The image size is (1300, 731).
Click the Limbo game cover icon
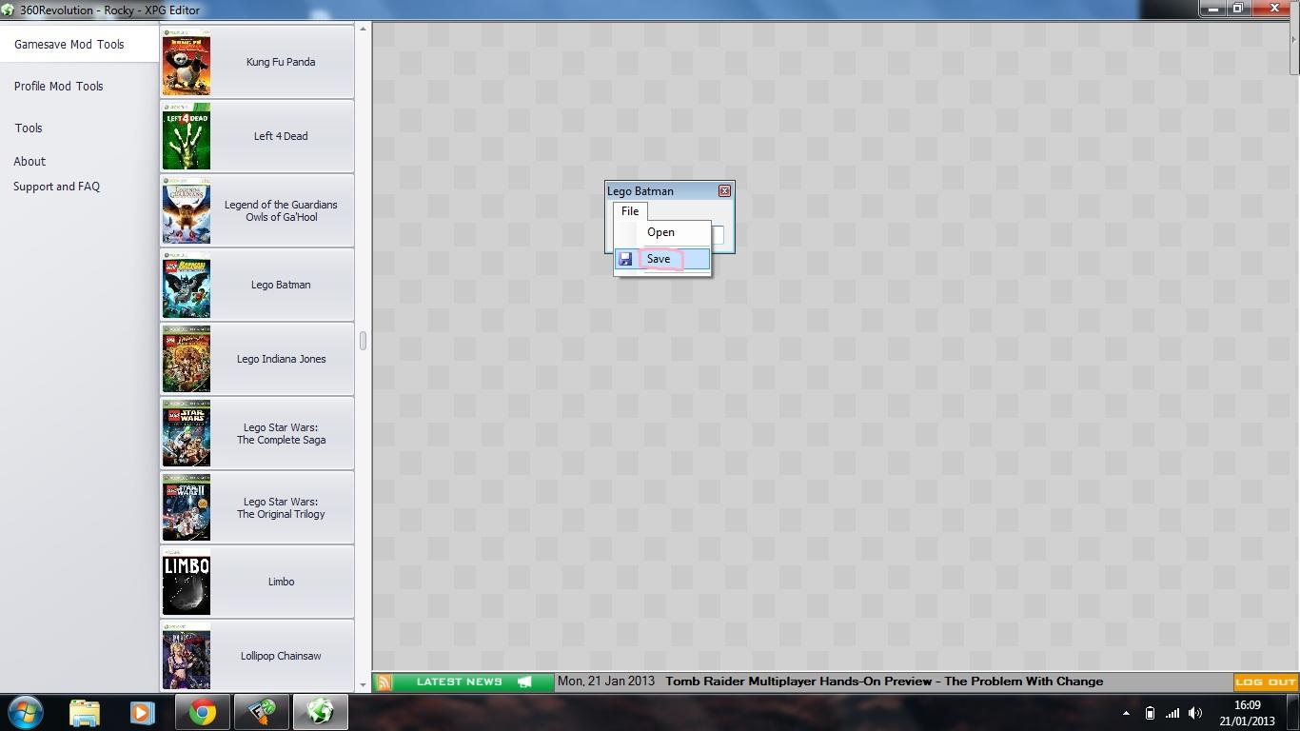pos(187,582)
